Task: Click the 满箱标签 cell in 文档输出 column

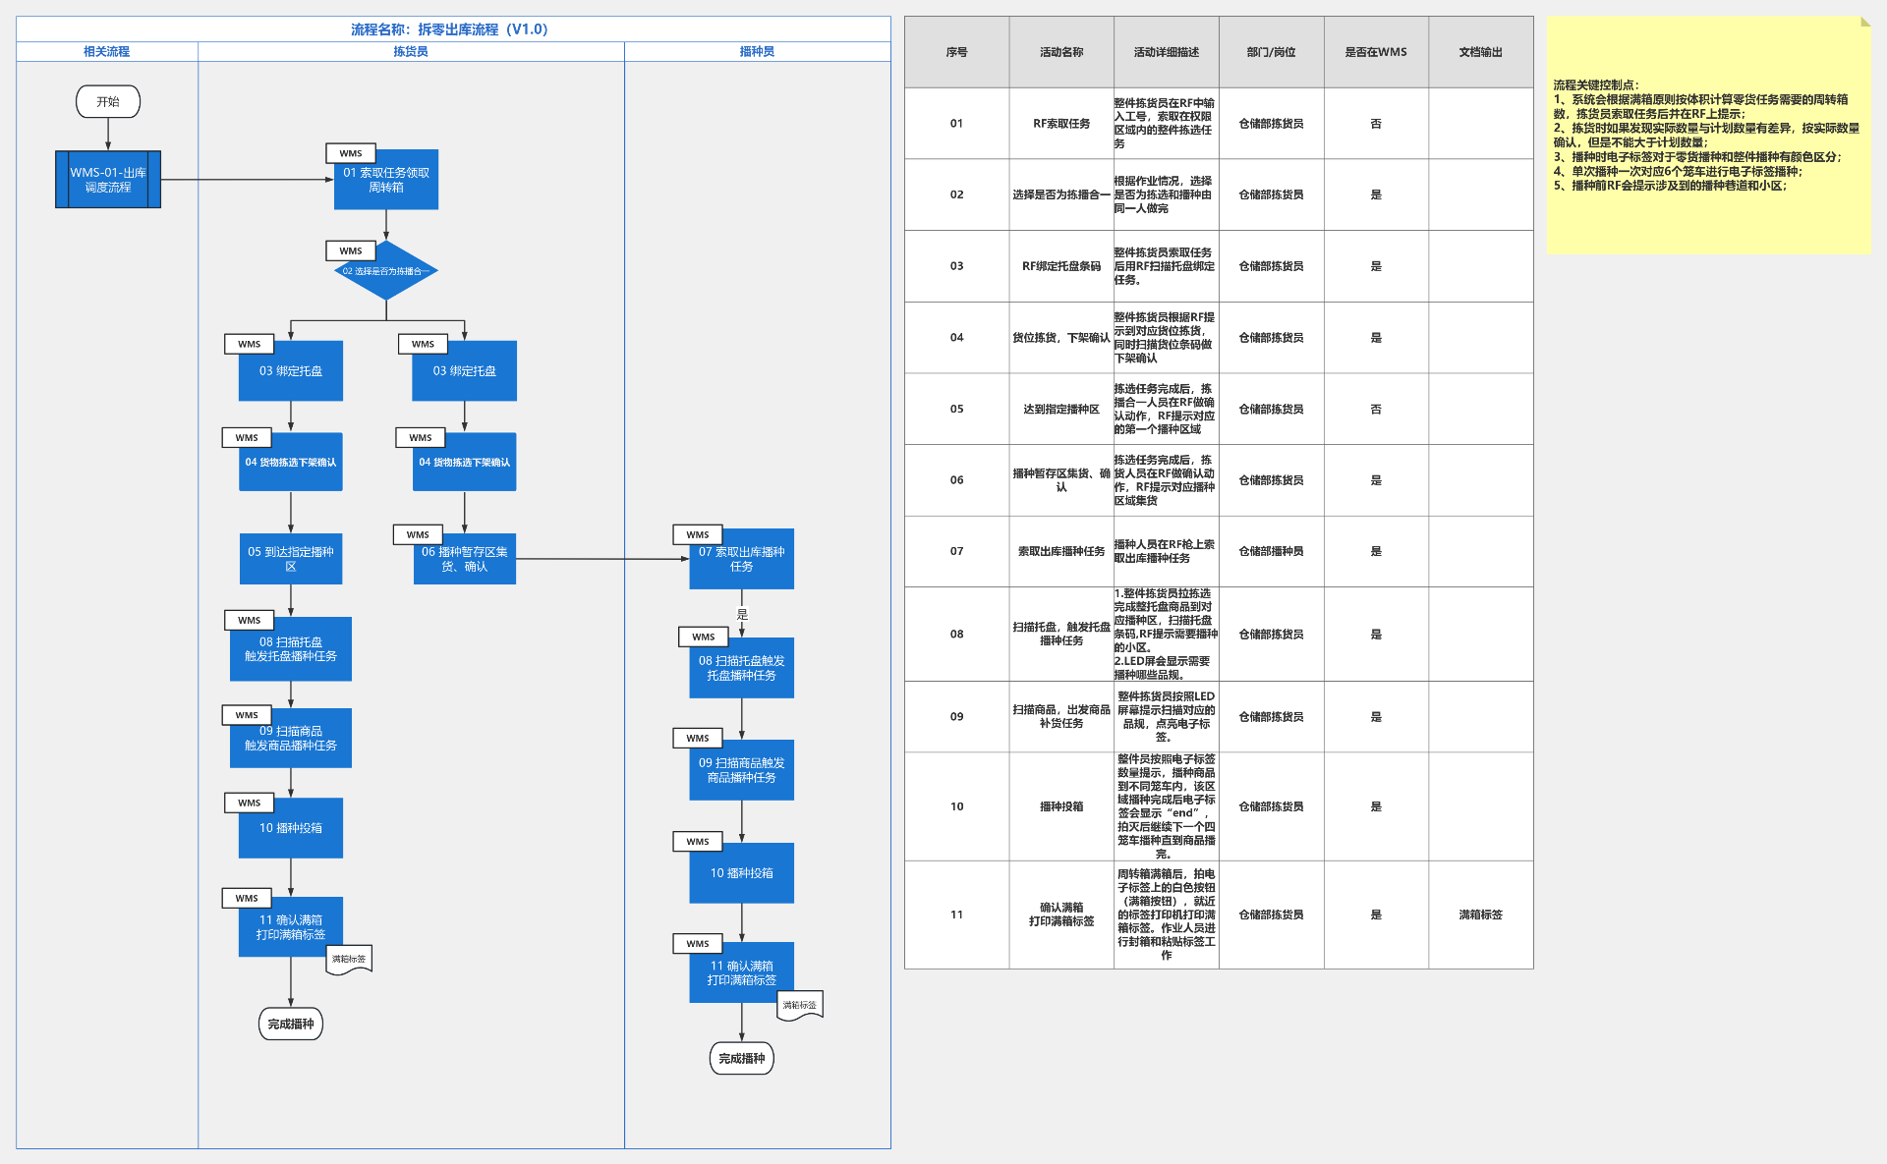Action: click(x=1480, y=915)
